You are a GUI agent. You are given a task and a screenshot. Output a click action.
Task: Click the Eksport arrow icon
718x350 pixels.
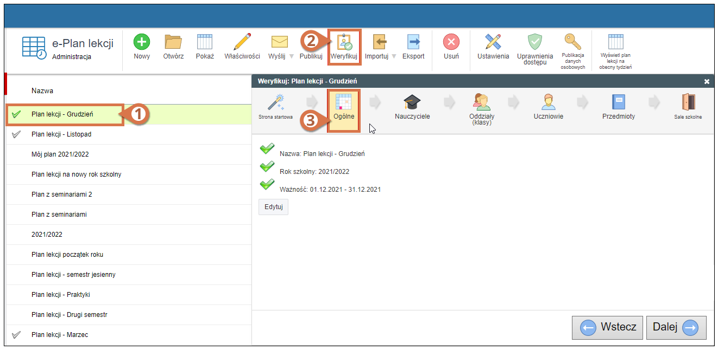coord(413,42)
